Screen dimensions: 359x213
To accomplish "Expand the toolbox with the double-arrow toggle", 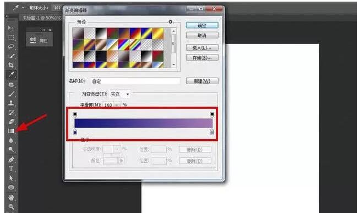I will point(7,17).
